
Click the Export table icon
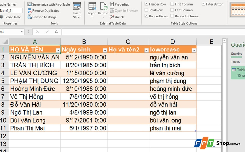[92, 6]
